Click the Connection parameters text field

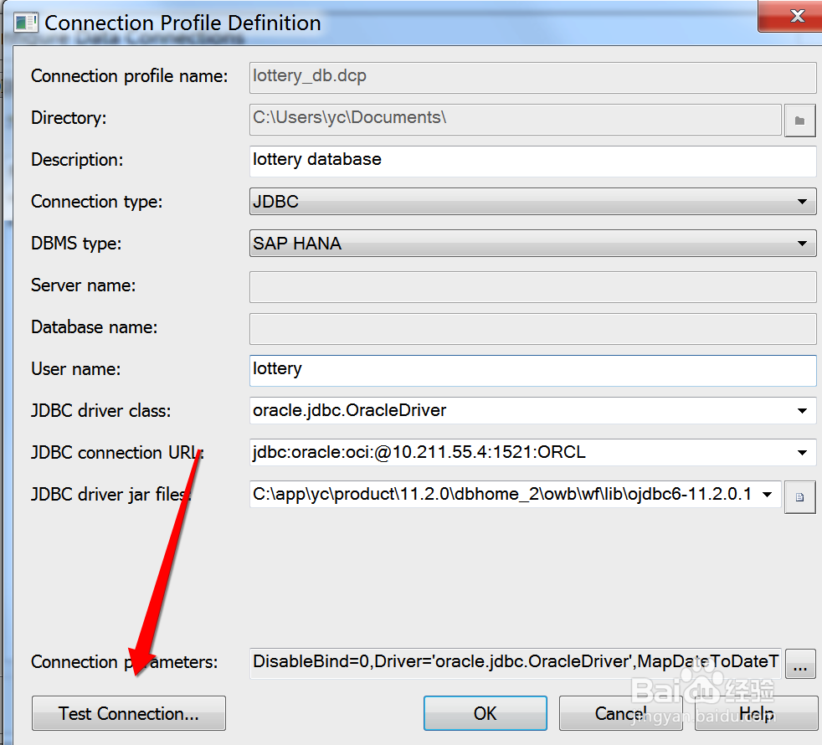tap(516, 663)
